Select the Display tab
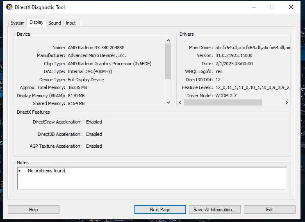Viewport: 305px width, 222px height. tap(36, 23)
